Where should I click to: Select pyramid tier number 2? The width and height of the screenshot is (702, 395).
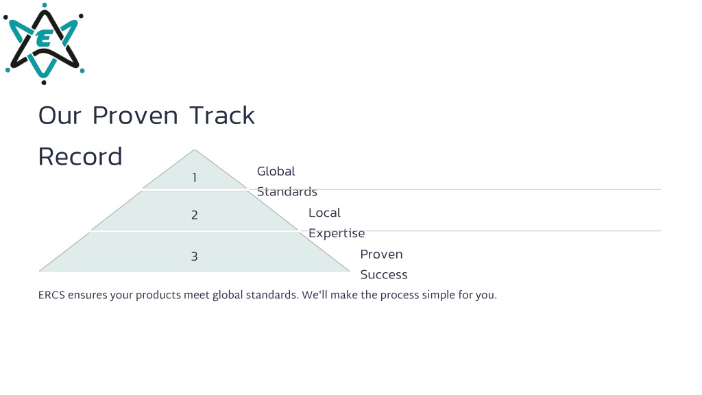(x=194, y=215)
